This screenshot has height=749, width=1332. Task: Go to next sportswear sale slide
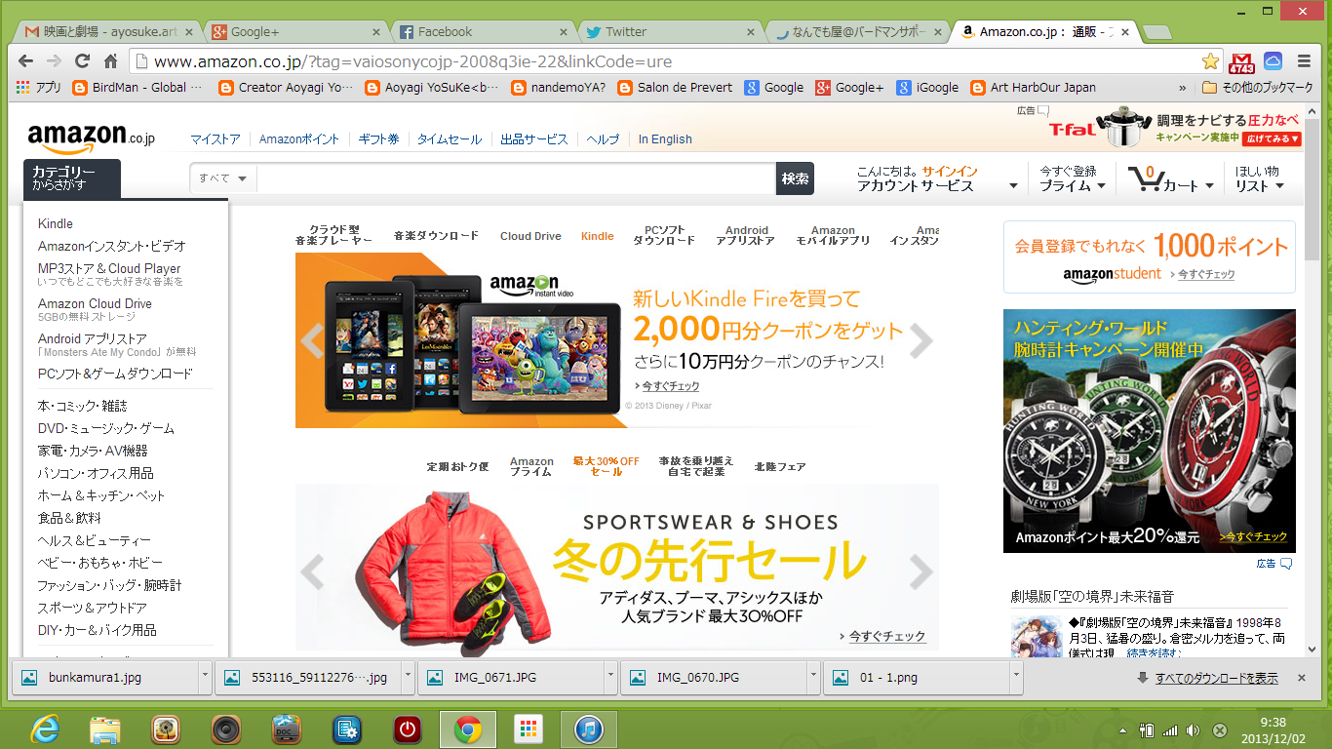pyautogui.click(x=921, y=572)
